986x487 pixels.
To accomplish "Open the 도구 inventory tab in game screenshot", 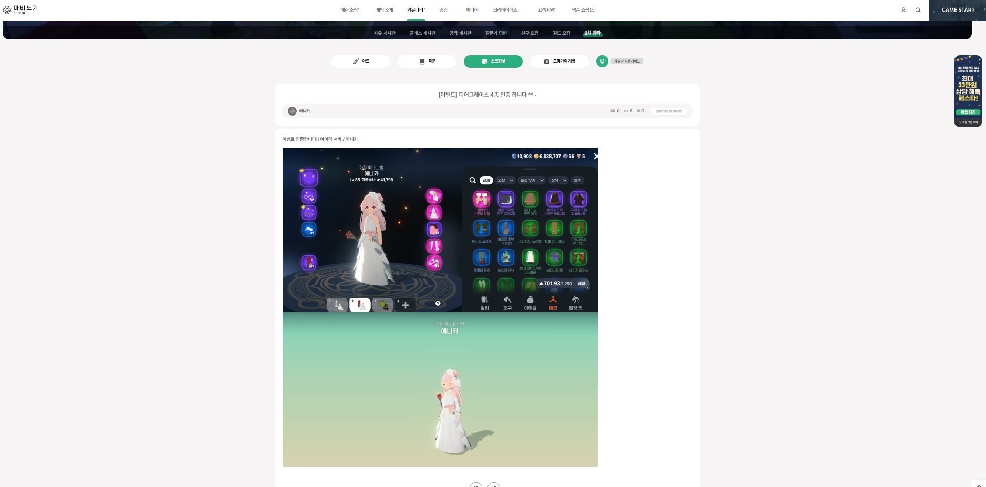I will pos(507,303).
